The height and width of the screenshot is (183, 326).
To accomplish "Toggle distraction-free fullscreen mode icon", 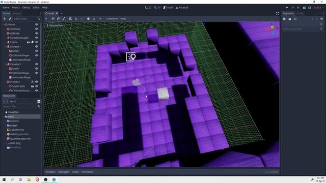I will coord(277,13).
